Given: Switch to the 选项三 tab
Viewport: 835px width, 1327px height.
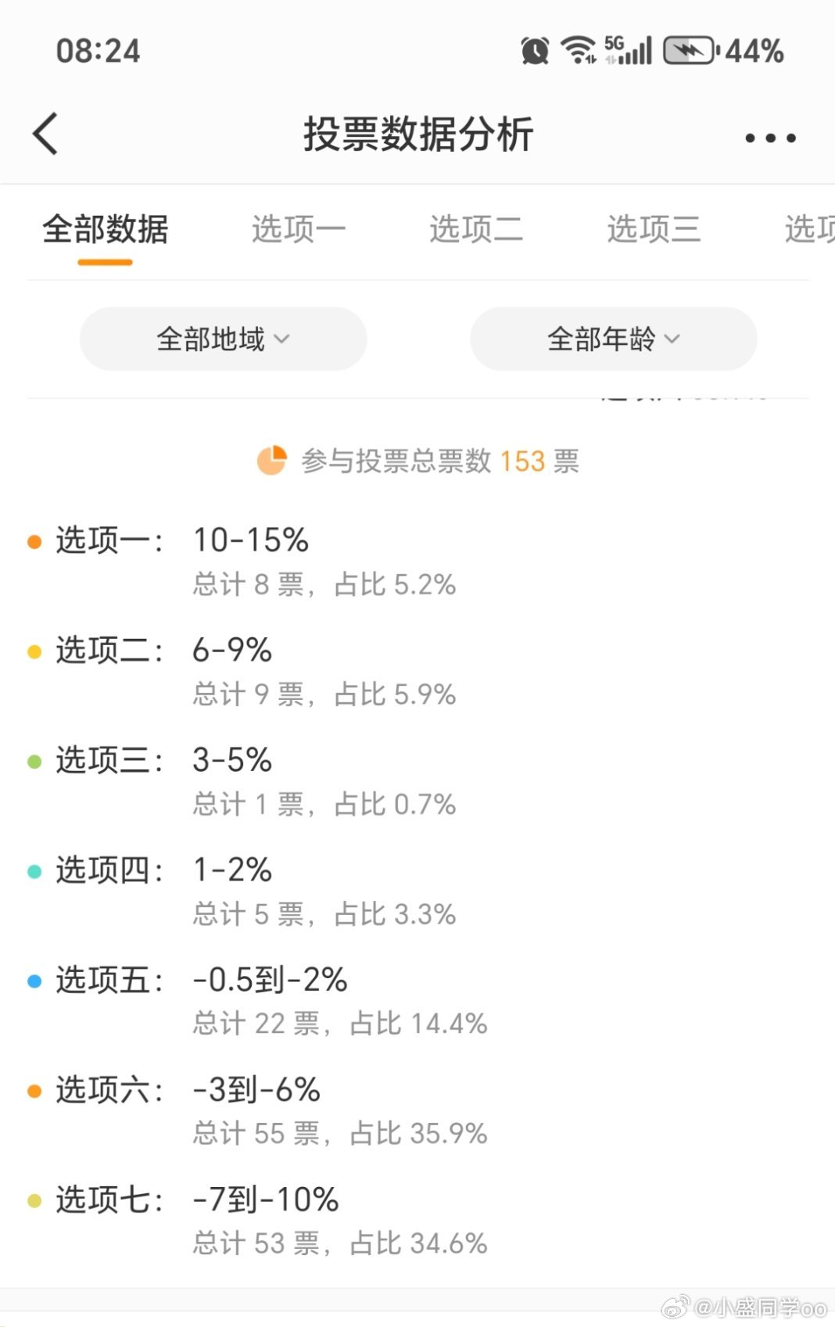Looking at the screenshot, I should (x=654, y=229).
